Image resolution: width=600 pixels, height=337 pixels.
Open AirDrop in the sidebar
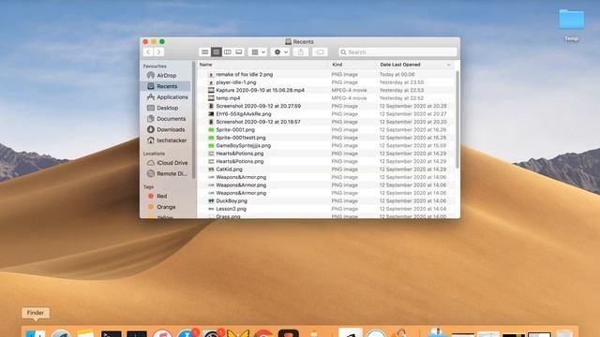pos(166,76)
